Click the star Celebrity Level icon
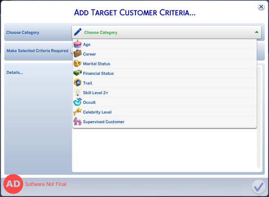Image resolution: width=269 pixels, height=197 pixels. click(78, 112)
